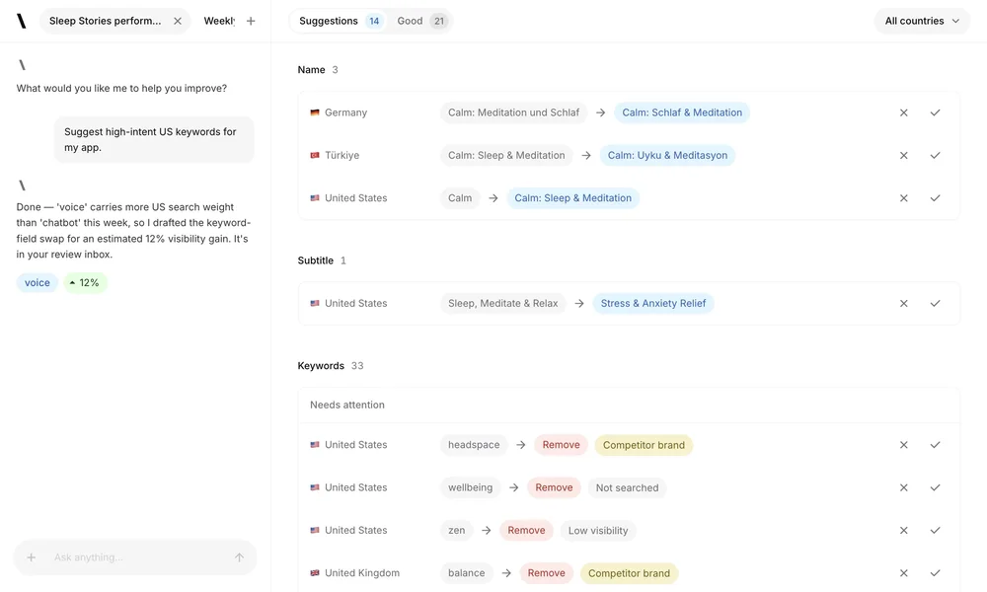
Task: Click the send arrow in chat box
Action: (239, 557)
